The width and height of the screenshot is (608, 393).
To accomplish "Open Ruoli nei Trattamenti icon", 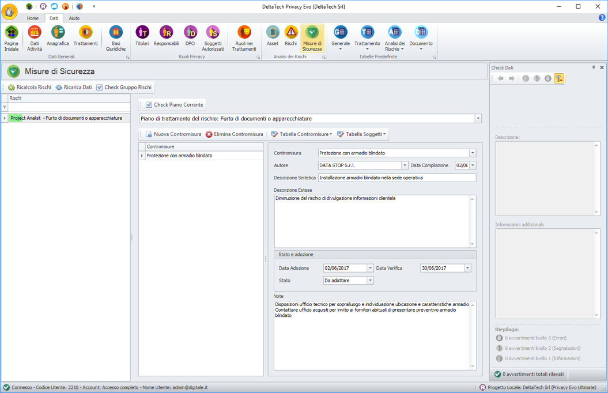I will pyautogui.click(x=244, y=39).
